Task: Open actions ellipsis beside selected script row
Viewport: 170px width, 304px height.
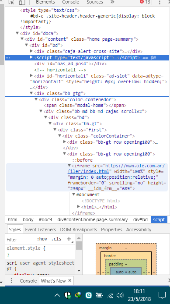Action: pyautogui.click(x=8, y=57)
